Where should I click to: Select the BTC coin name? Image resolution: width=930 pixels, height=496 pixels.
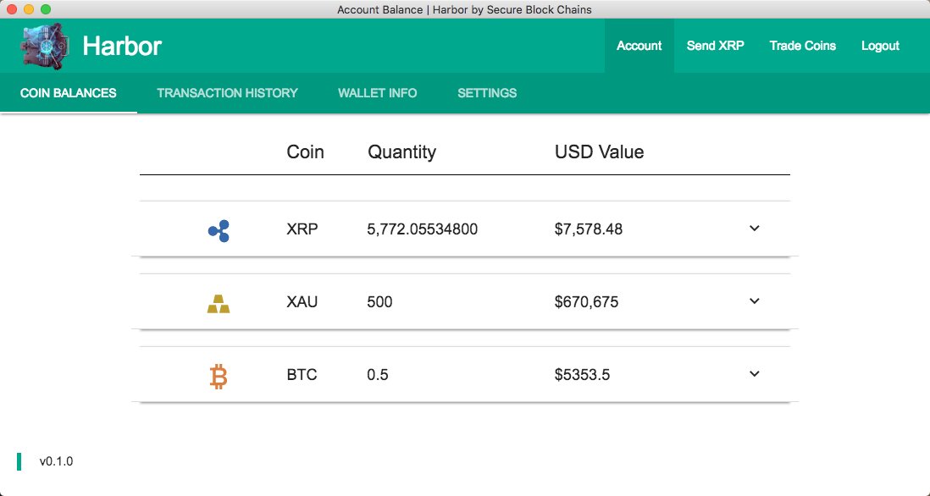point(302,374)
